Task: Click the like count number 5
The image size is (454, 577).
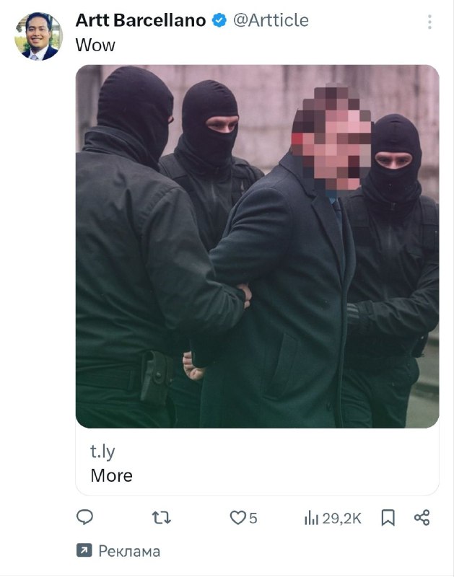Action: click(x=253, y=519)
